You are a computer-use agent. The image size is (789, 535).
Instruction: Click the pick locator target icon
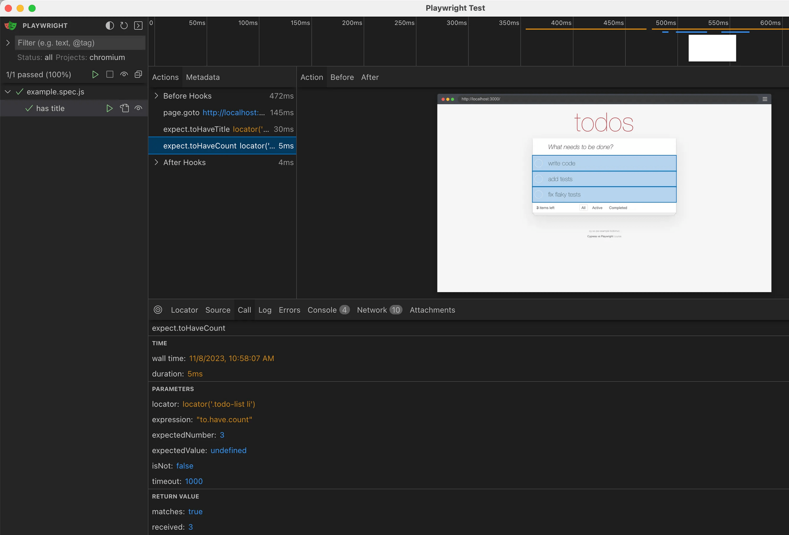click(158, 310)
